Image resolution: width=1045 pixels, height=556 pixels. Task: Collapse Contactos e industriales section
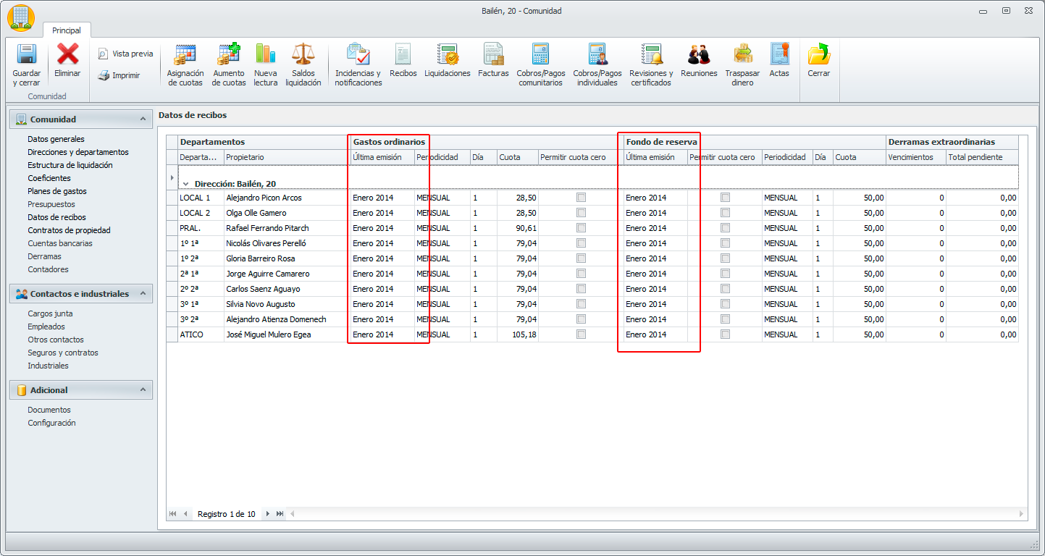point(143,293)
